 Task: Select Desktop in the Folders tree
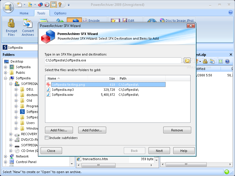17,61
